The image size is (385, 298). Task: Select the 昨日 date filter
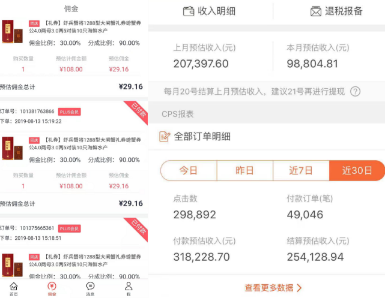244,170
